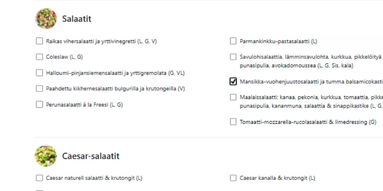Enable Paahdettu kikhernesalaatti bulgurilla checkbox

click(x=39, y=89)
